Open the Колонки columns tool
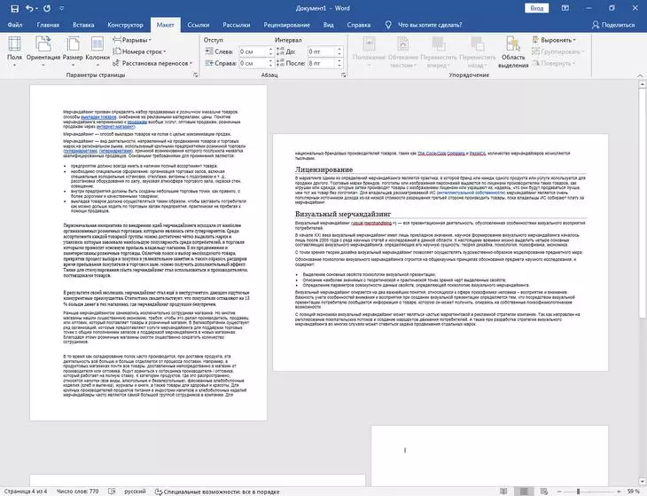 point(97,51)
